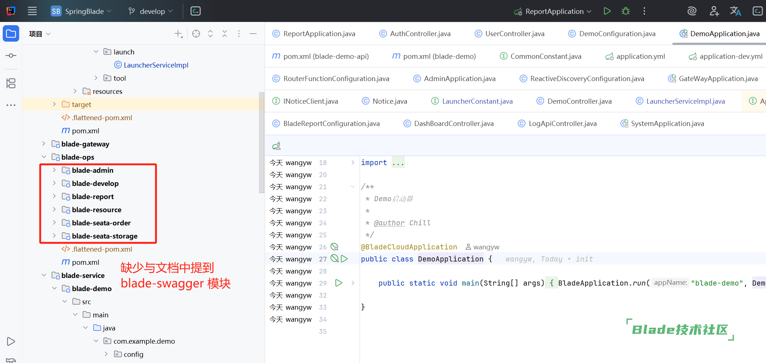The image size is (766, 363).
Task: Open the ReportApplication run configuration dropdown
Action: 553,11
